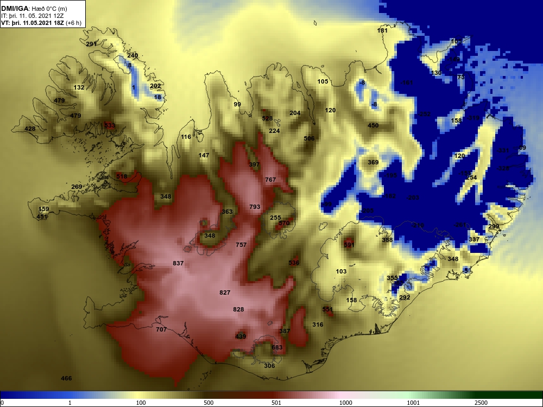Image resolution: width=543 pixels, height=407 pixels.
Task: Select the map value '767'
Action: click(270, 180)
